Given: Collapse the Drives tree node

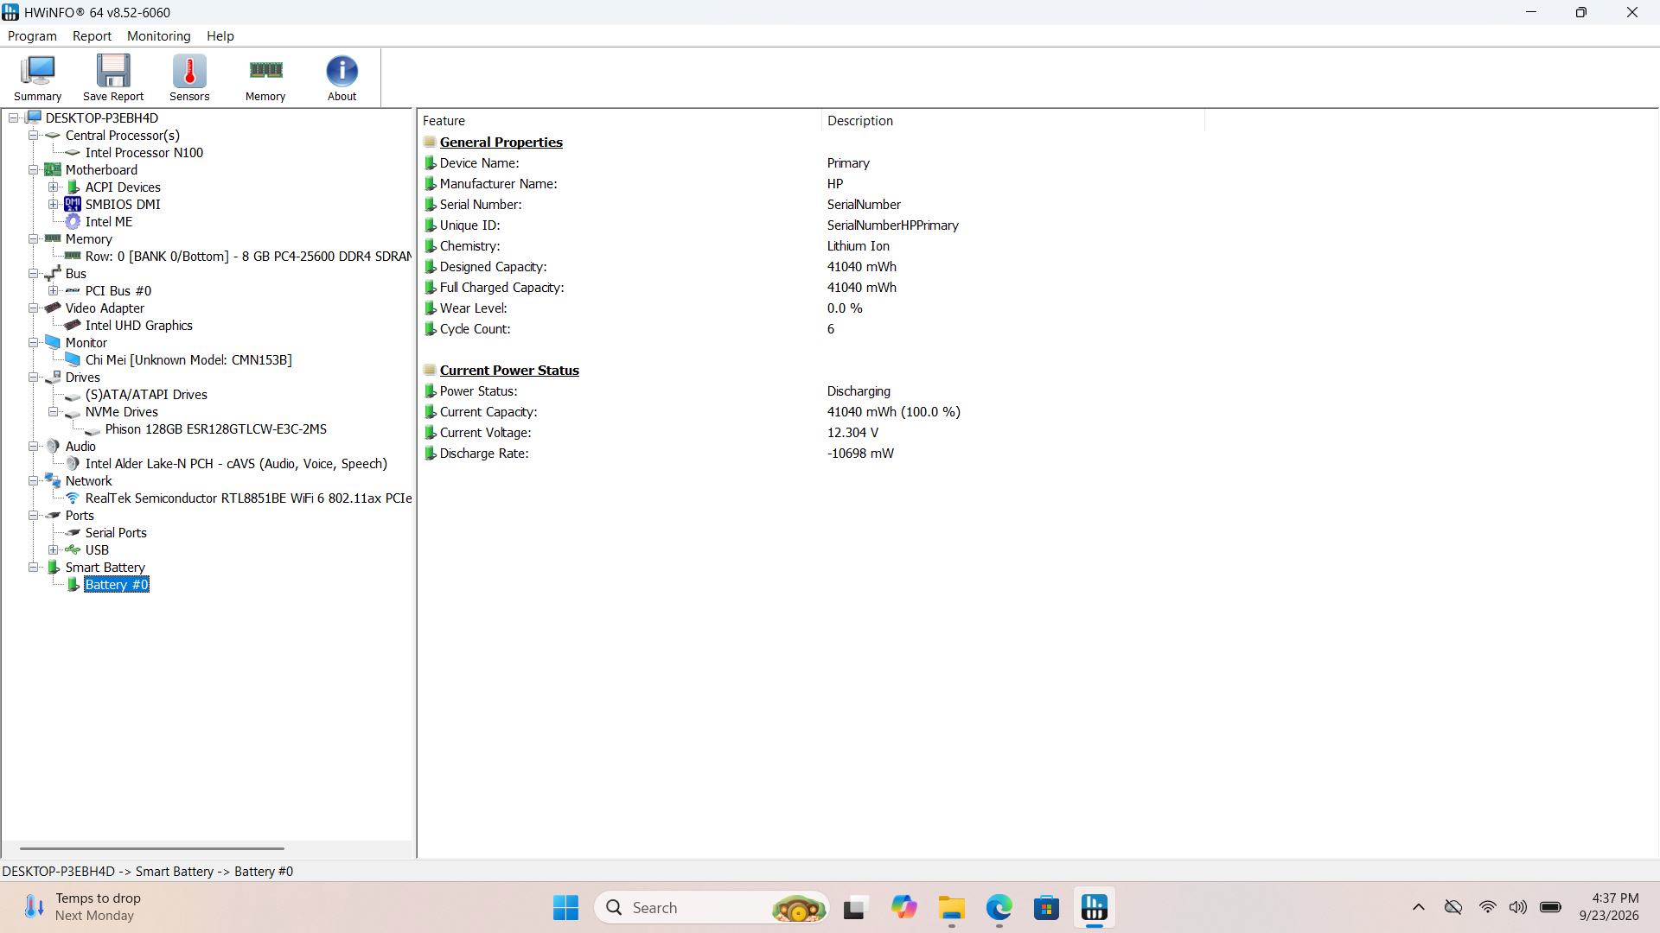Looking at the screenshot, I should click(x=34, y=378).
